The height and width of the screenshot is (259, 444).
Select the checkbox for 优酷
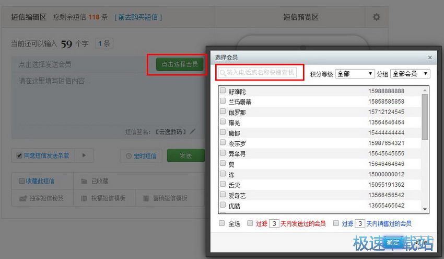pyautogui.click(x=223, y=205)
